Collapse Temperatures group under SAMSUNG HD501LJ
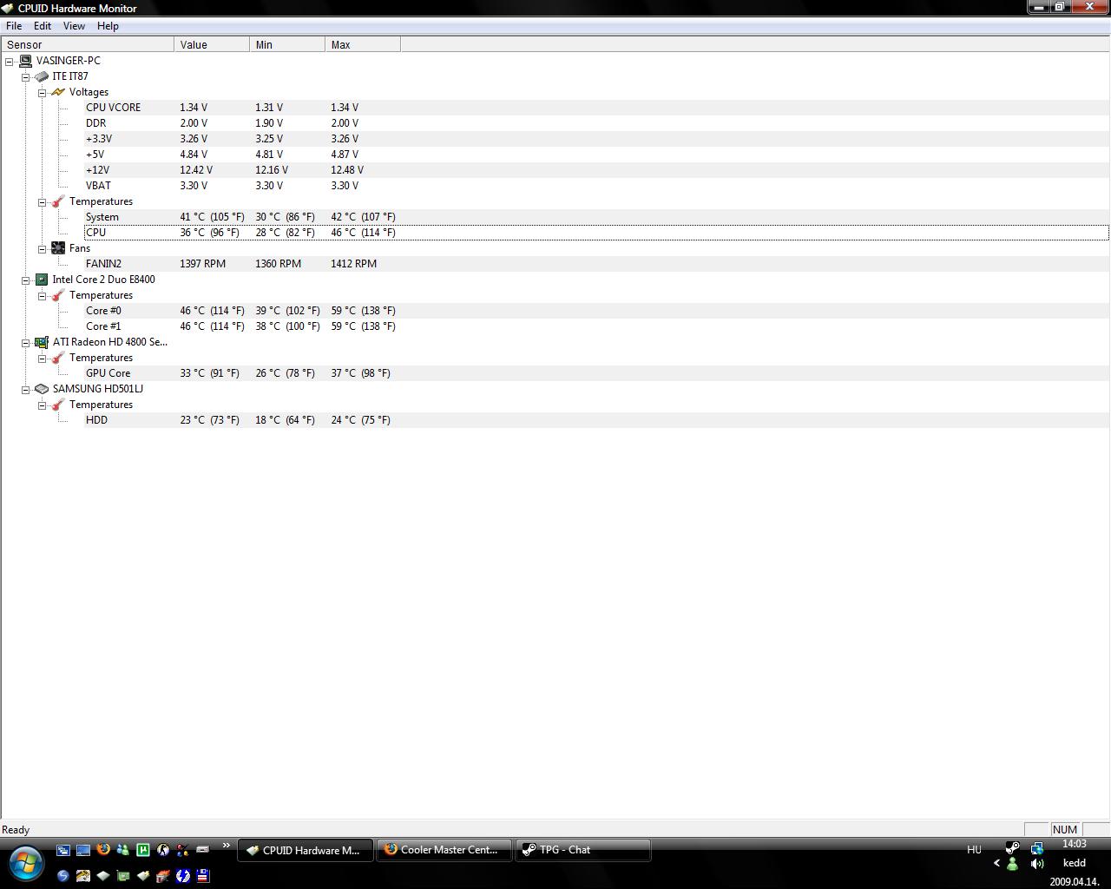 (x=42, y=405)
